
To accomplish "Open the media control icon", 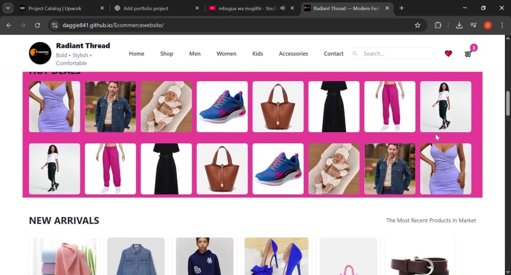I will (x=474, y=25).
